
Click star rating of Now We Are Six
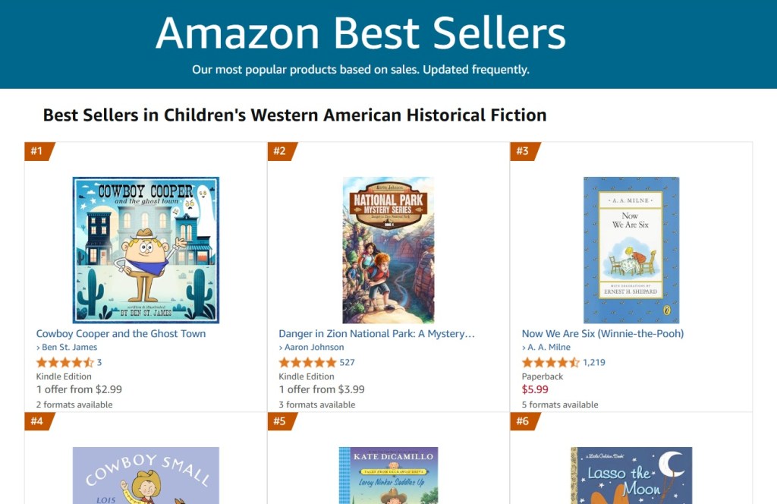[x=550, y=362]
